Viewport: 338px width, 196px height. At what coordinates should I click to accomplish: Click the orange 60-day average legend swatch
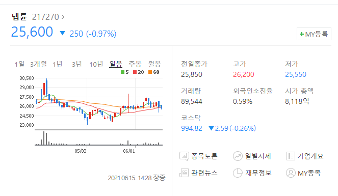coord(150,72)
